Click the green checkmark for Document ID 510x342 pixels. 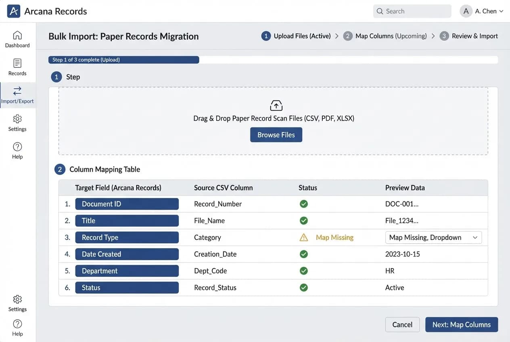click(x=304, y=204)
